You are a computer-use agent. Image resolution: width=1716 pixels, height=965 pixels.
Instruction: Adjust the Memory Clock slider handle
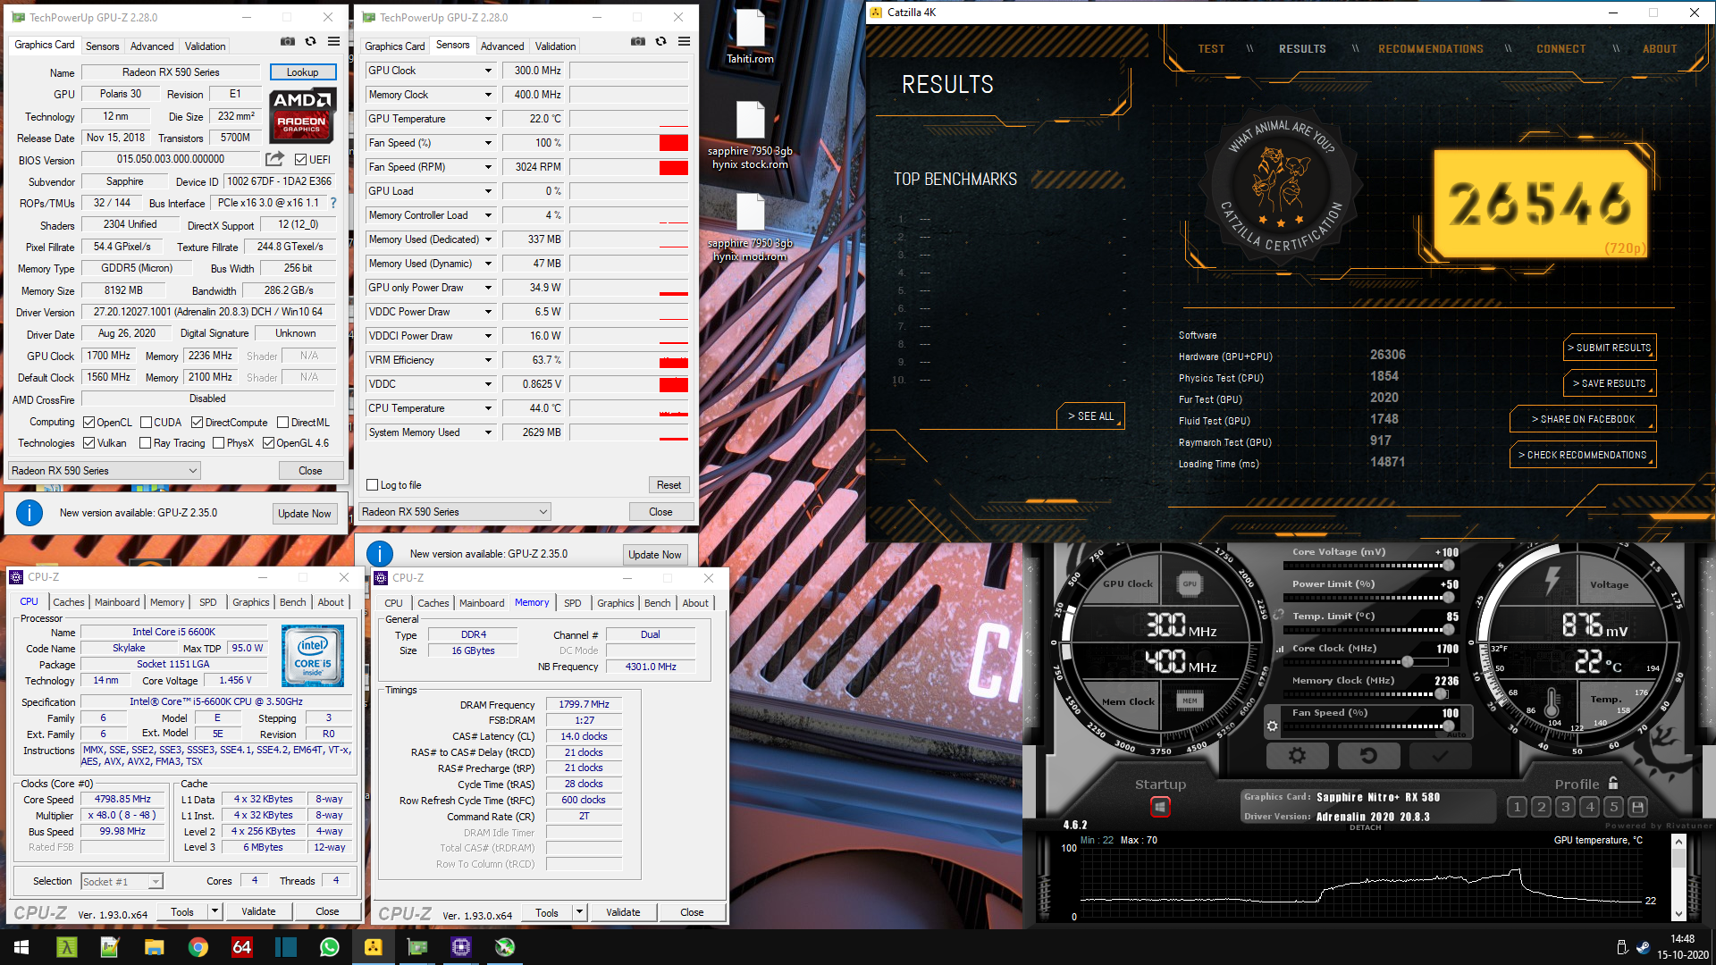[1441, 694]
